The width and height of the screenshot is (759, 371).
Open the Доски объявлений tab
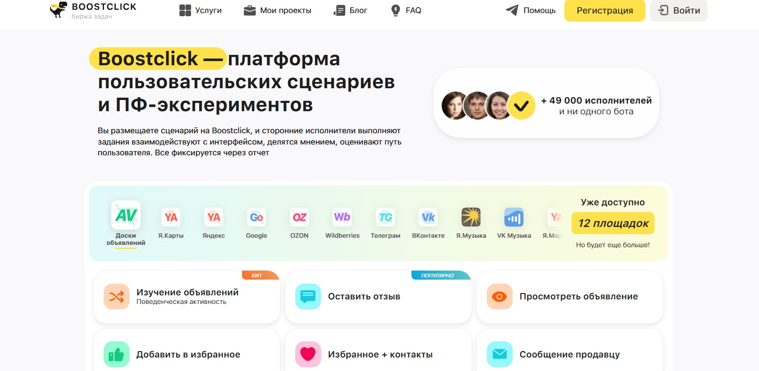click(x=126, y=224)
